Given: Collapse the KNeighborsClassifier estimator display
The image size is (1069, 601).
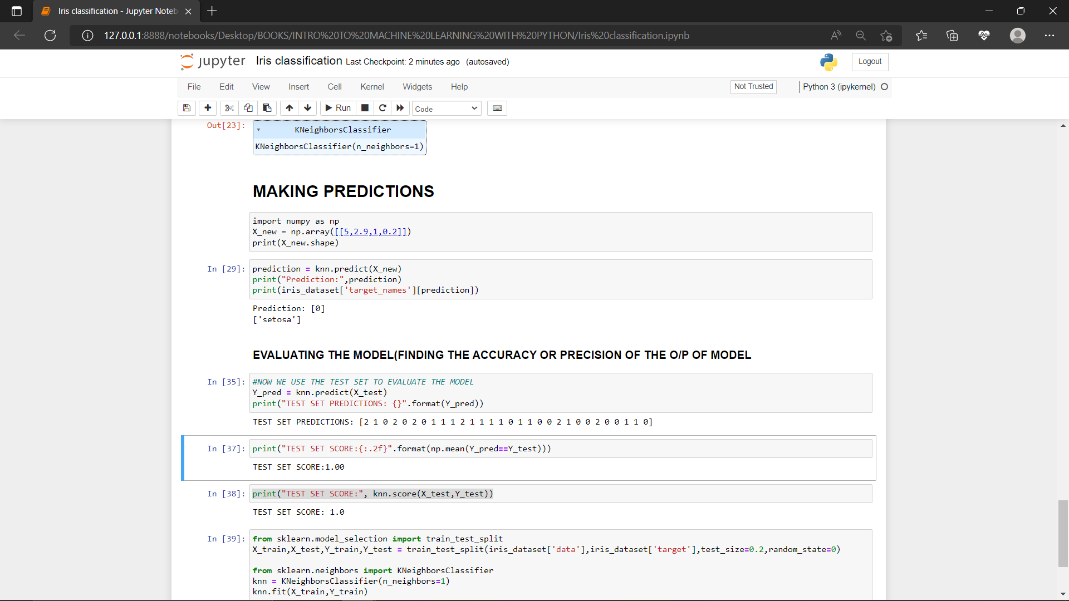Looking at the screenshot, I should (258, 130).
